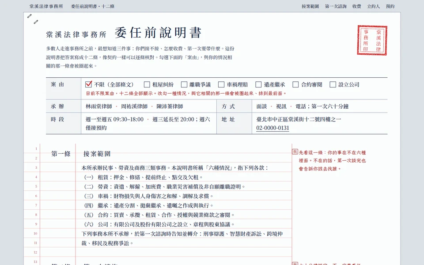The width and height of the screenshot is (424, 265).
Task: Check the 合約審閱 option
Action: tap(295, 85)
